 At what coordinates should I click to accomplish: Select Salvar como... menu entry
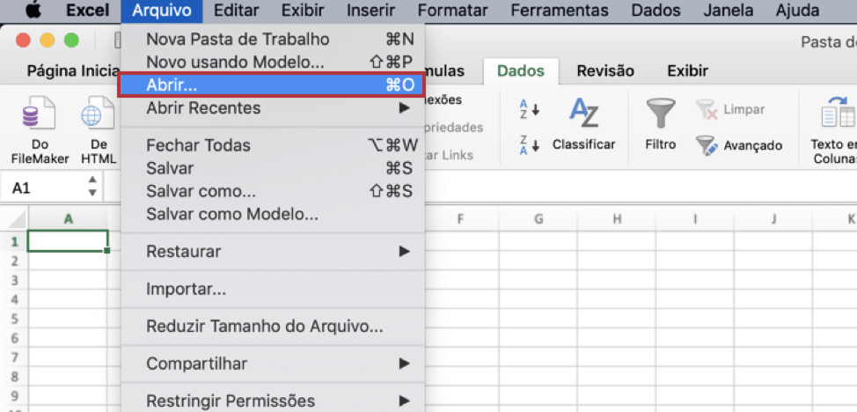coord(201,191)
